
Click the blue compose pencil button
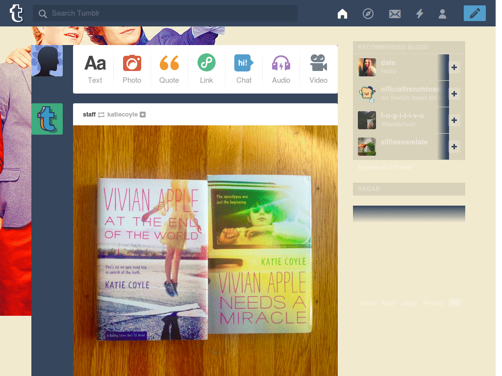pos(475,13)
